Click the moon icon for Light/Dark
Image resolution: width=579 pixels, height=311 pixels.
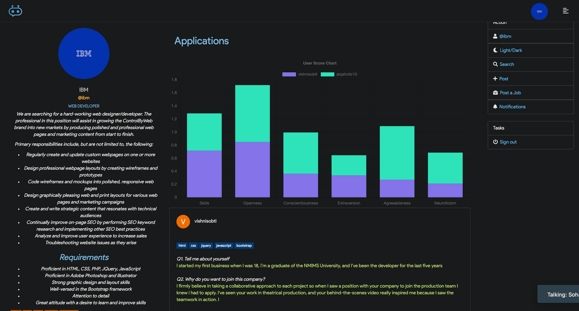pyautogui.click(x=495, y=50)
